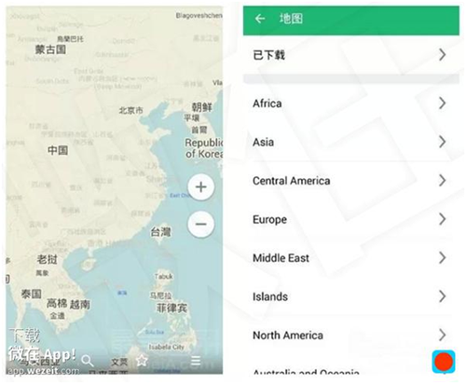
Task: Click the 蒙古国 label on map
Action: (50, 49)
